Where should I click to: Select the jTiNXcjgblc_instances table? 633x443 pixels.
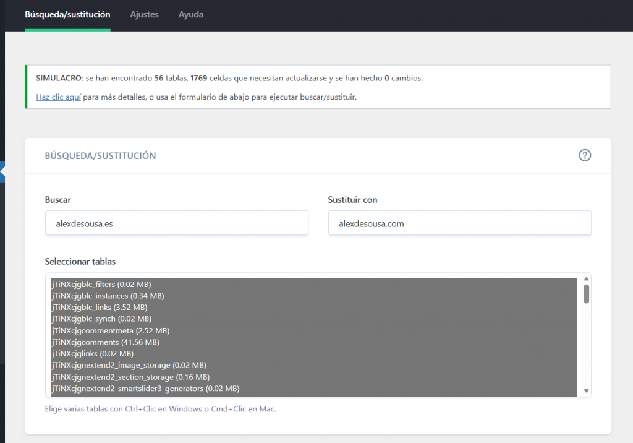(x=107, y=296)
